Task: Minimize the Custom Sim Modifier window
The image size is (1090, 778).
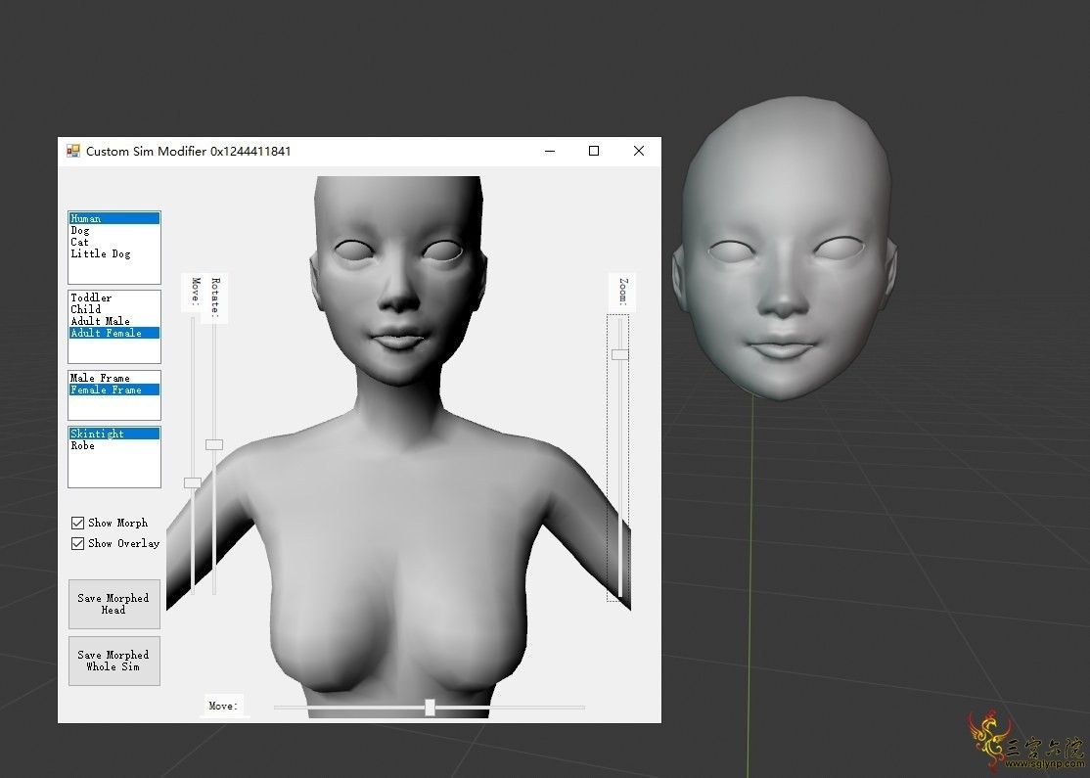Action: 550,151
